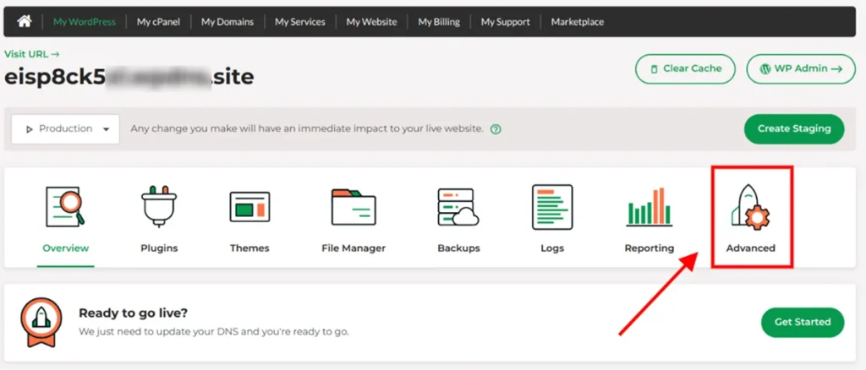Image resolution: width=866 pixels, height=370 pixels.
Task: Open the My cPanel menu
Action: tap(158, 22)
